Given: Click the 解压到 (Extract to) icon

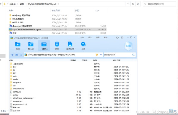Looking at the screenshot, I should click(31, 44).
